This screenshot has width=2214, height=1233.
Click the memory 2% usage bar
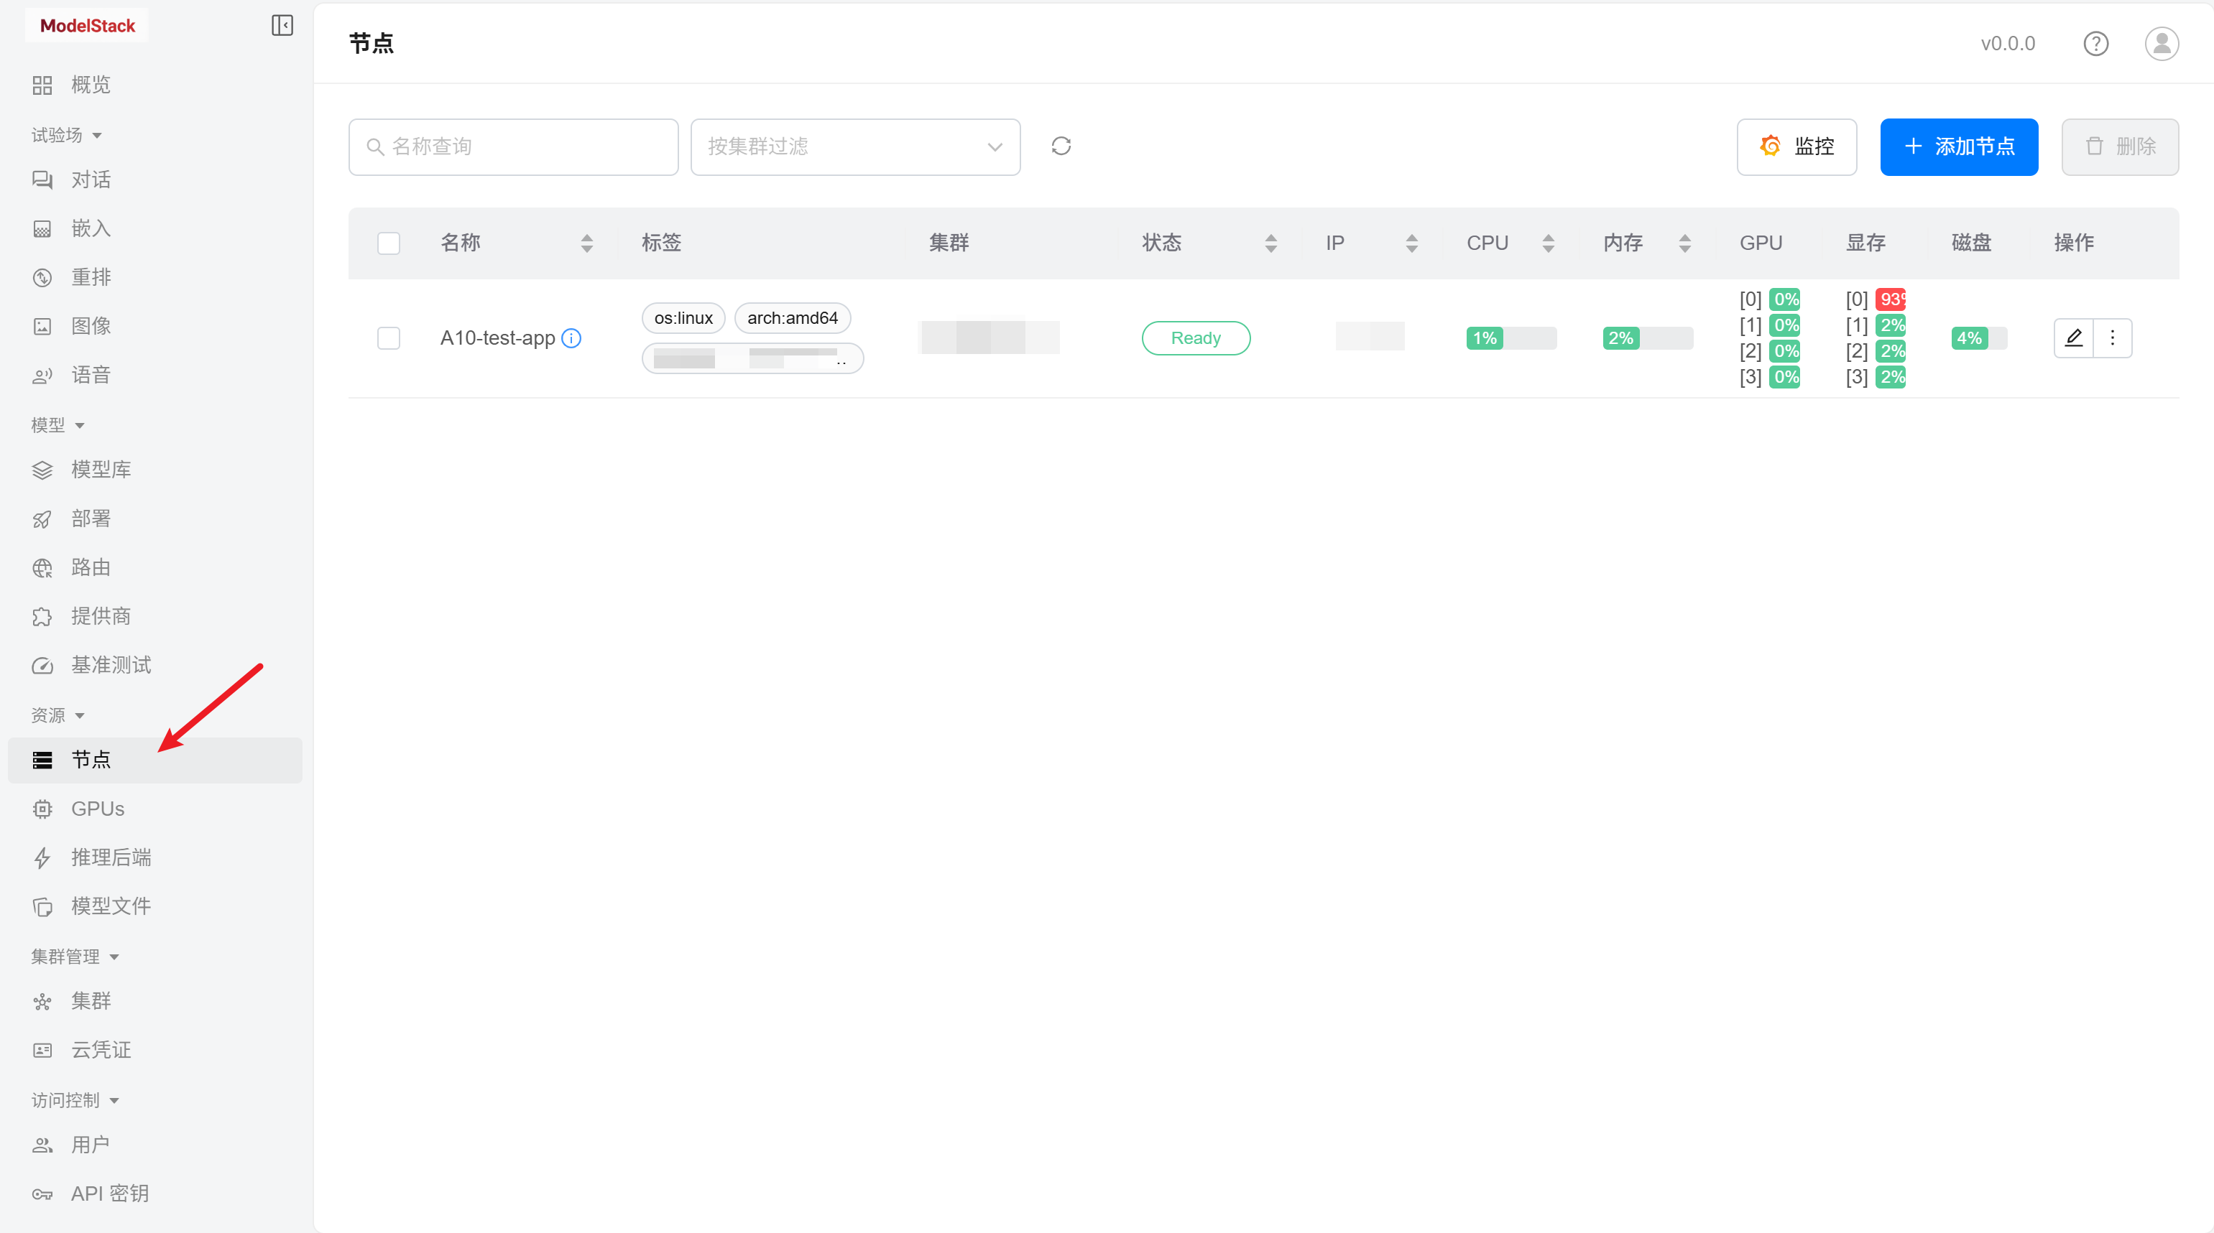click(1648, 338)
